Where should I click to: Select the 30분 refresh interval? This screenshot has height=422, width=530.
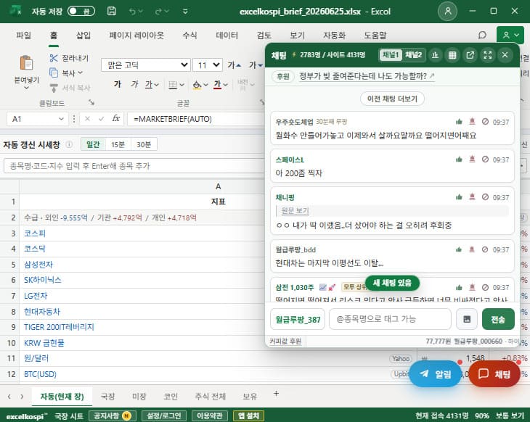point(144,144)
